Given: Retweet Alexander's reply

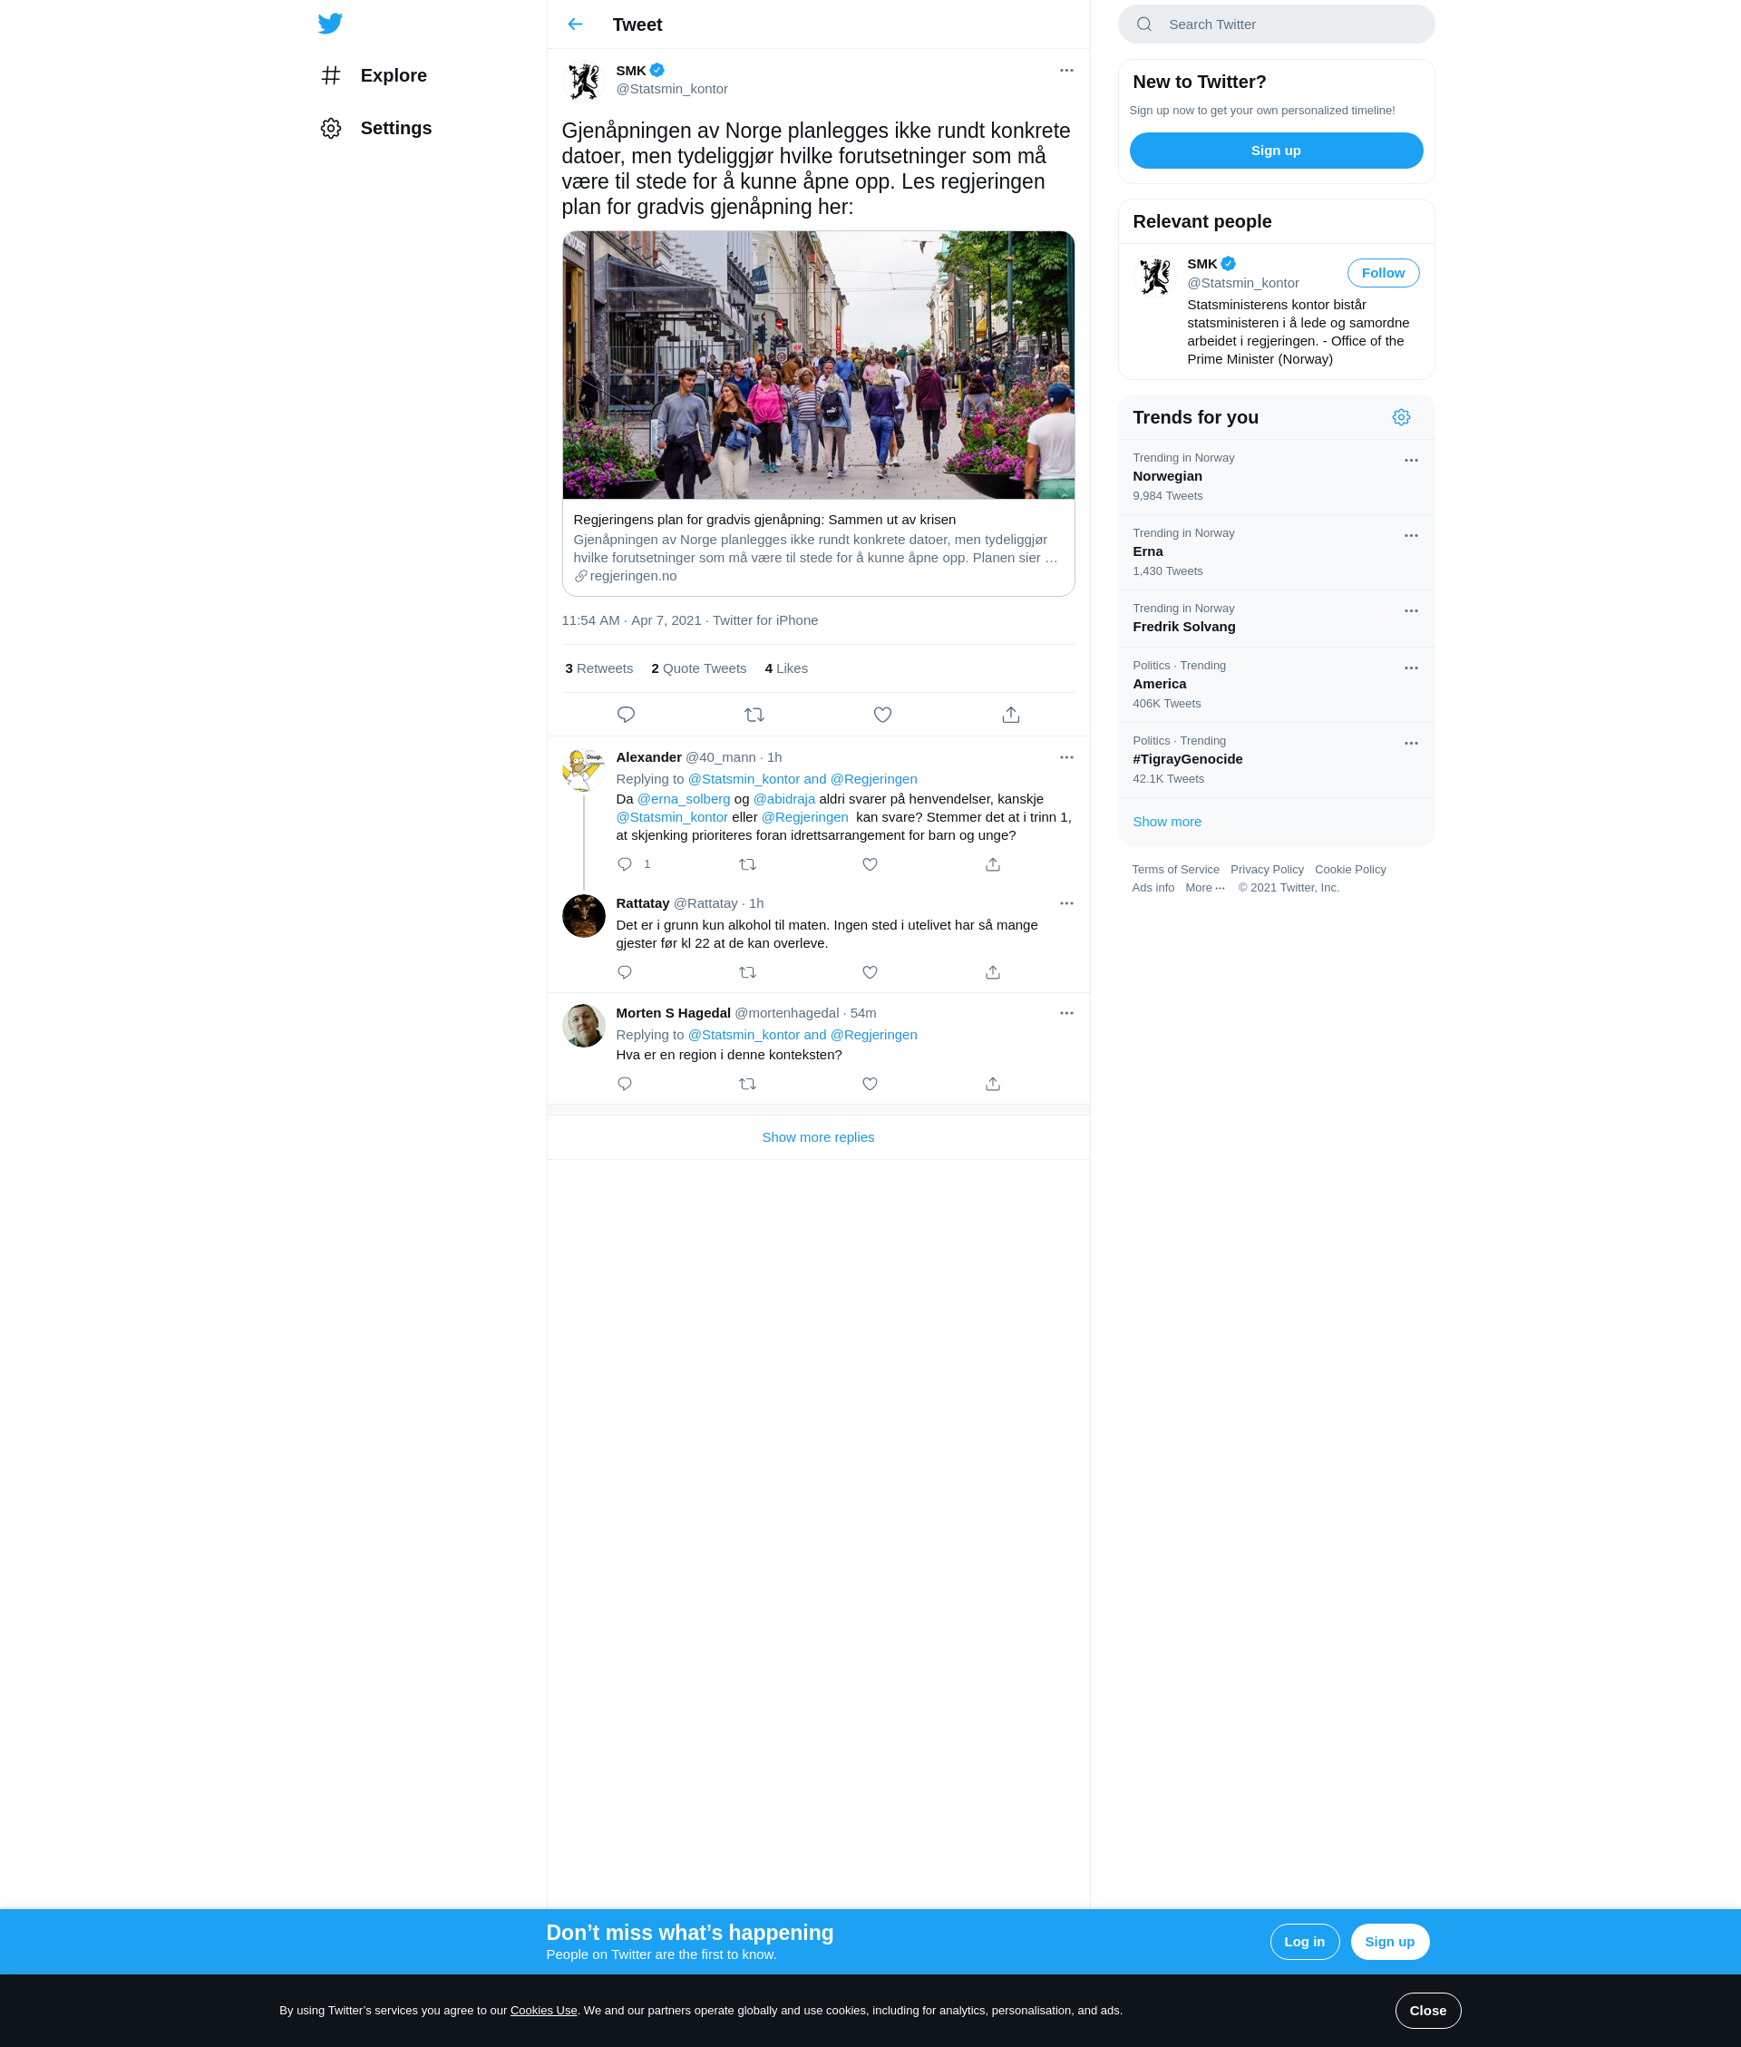Looking at the screenshot, I should tap(747, 864).
